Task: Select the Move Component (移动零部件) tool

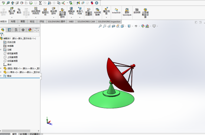Action: pyautogui.click(x=53, y=11)
